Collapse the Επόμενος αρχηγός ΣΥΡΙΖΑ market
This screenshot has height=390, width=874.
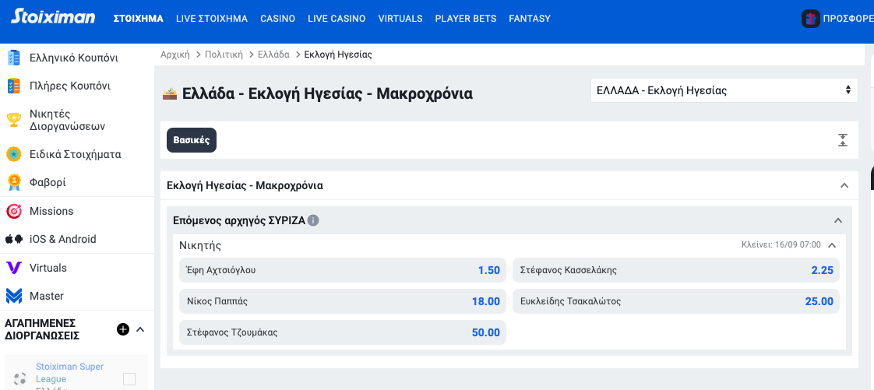click(x=837, y=220)
